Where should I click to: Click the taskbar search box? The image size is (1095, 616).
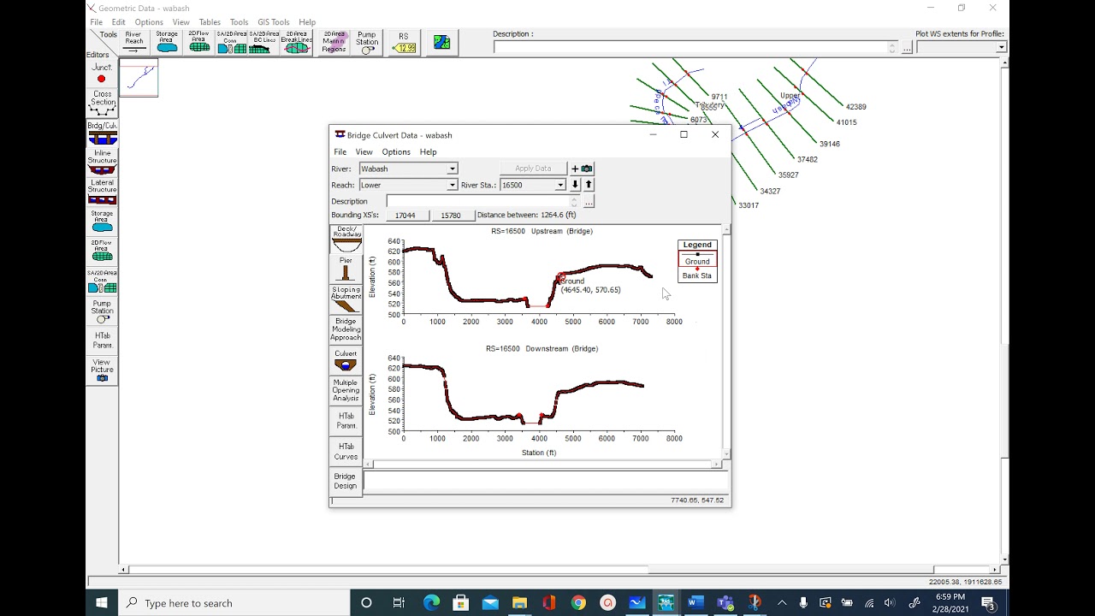[x=234, y=603]
